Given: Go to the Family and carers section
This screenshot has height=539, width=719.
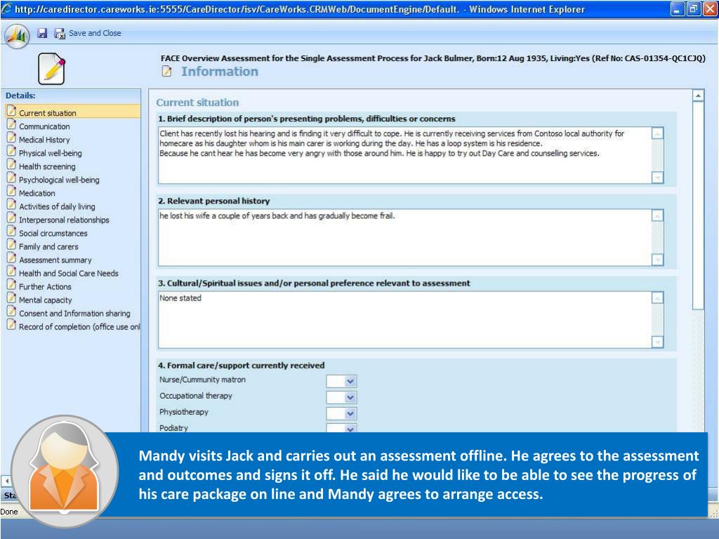Looking at the screenshot, I should pyautogui.click(x=48, y=246).
